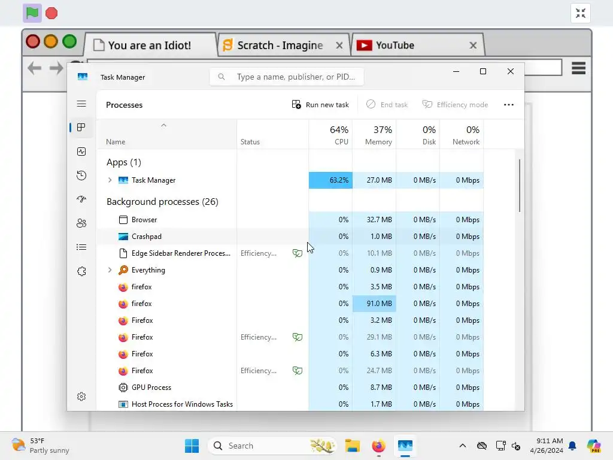Sort by the Status column header
Image resolution: width=613 pixels, height=460 pixels.
point(273,135)
